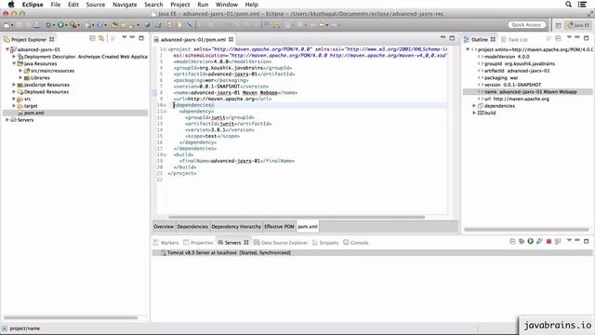Expand the src folder in Project Explorer

[x=14, y=99]
